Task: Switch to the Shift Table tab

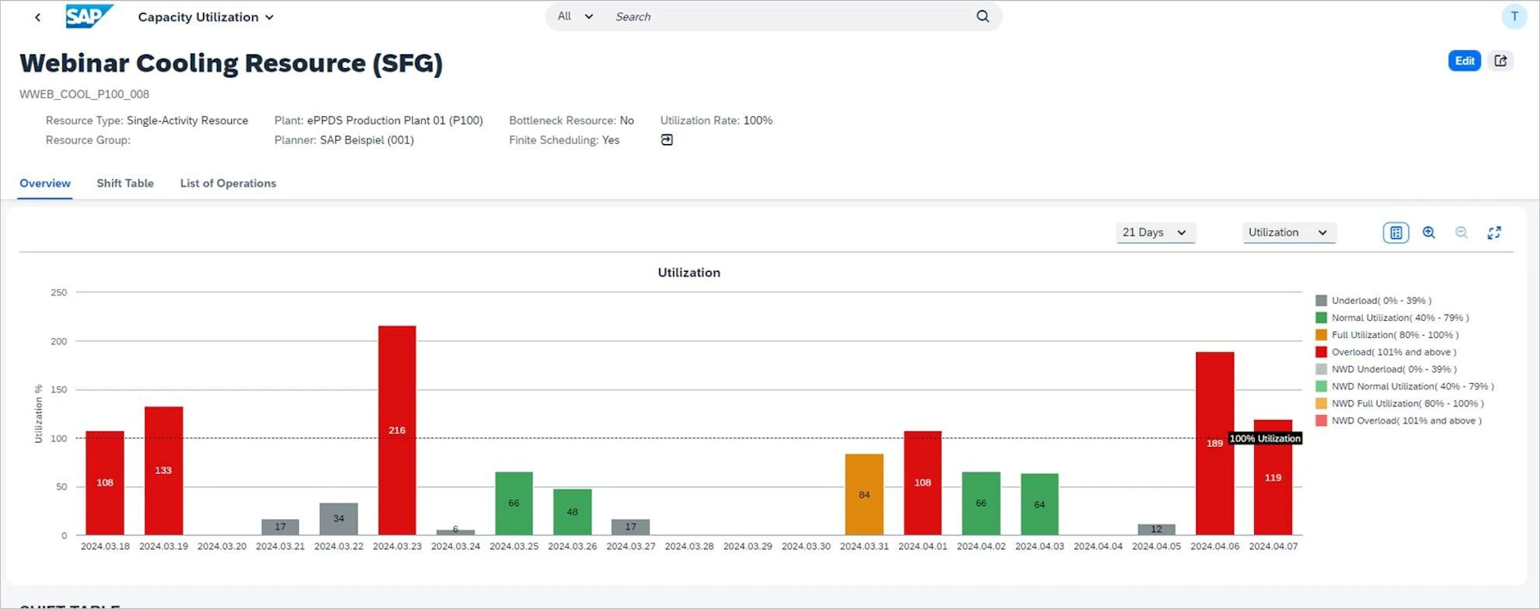Action: (x=125, y=183)
